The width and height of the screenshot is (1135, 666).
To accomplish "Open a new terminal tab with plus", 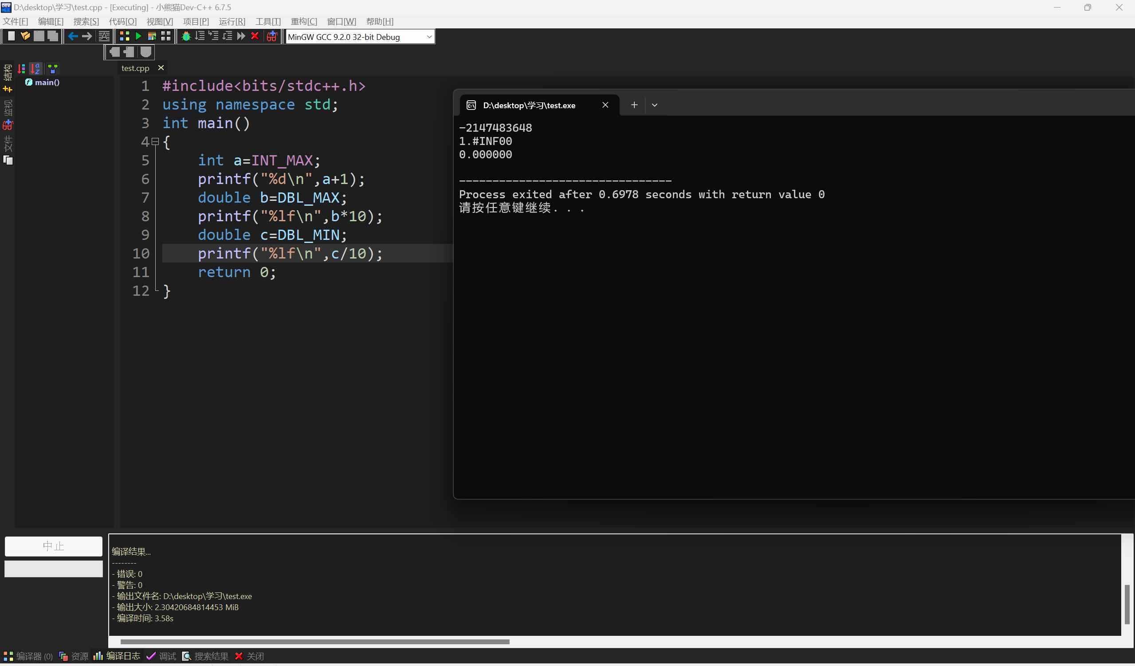I will pos(634,105).
